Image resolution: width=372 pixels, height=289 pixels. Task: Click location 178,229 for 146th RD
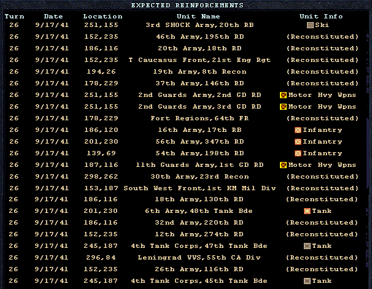(x=101, y=83)
